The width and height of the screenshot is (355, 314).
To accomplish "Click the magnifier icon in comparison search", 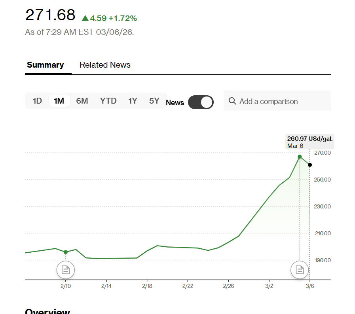I will click(x=232, y=101).
